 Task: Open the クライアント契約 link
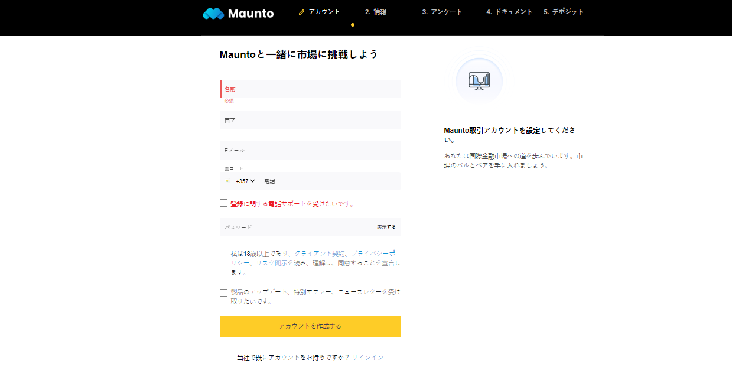click(320, 253)
